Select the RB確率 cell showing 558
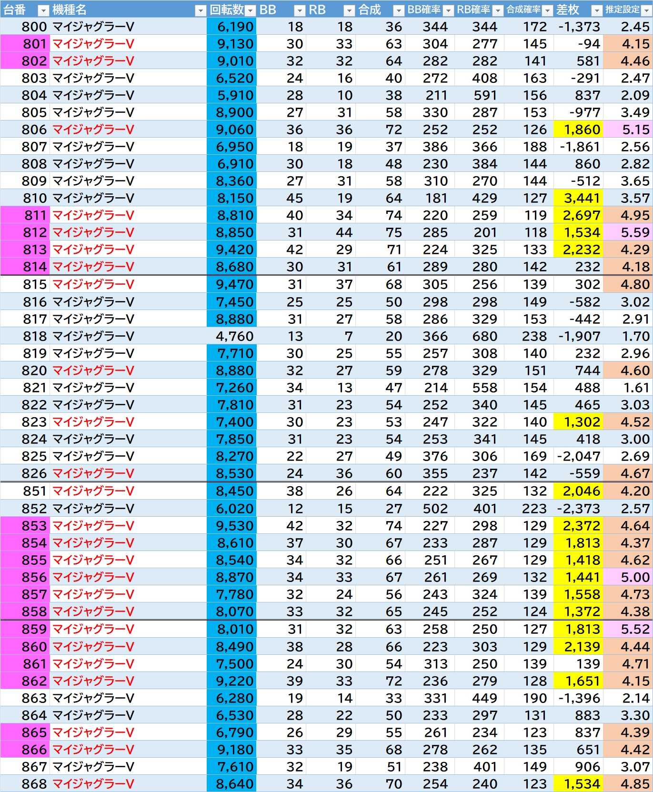 [479, 388]
